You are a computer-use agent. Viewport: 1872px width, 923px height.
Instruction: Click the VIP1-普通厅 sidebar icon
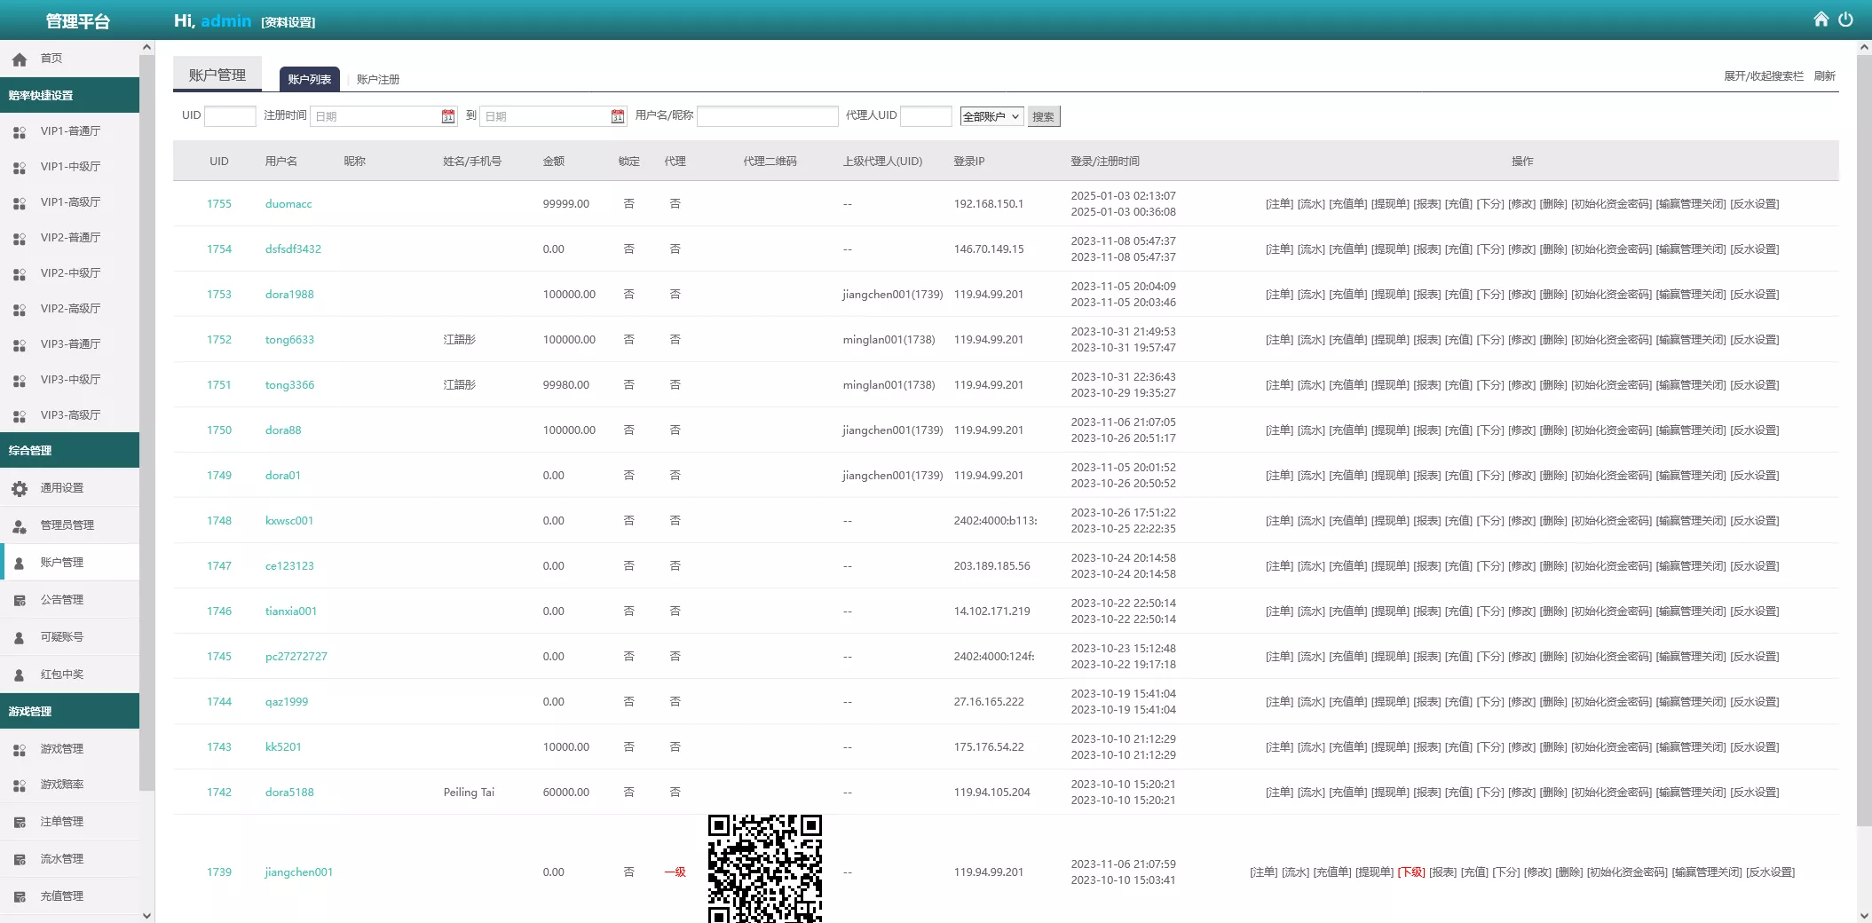[20, 131]
